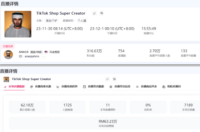
Task: Click the 个人播 live type tag
Action: (82, 21)
